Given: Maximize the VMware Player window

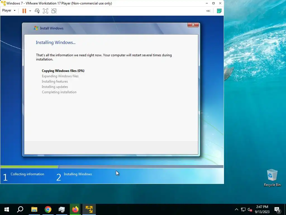Looking at the screenshot, I should pos(213,3).
